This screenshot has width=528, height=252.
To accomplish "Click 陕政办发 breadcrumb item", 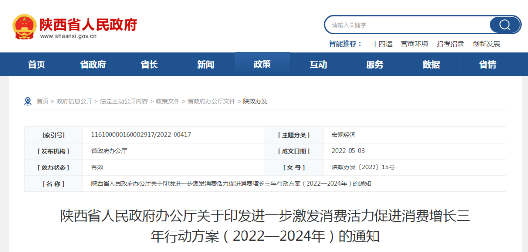I will click(x=255, y=101).
